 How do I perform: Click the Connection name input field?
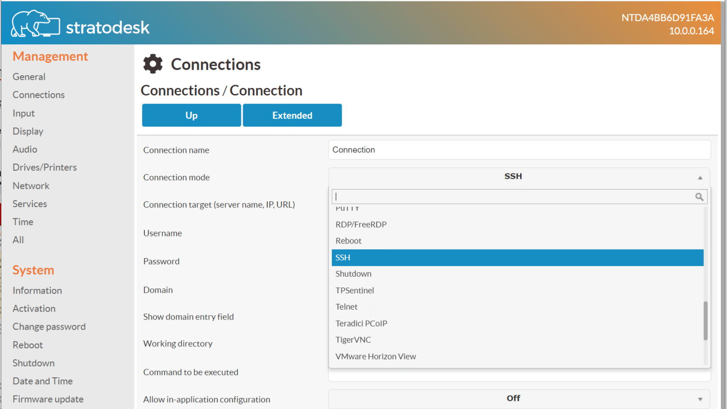[x=519, y=150]
